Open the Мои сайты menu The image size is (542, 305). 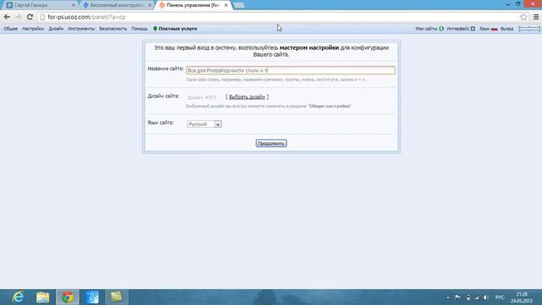(426, 29)
